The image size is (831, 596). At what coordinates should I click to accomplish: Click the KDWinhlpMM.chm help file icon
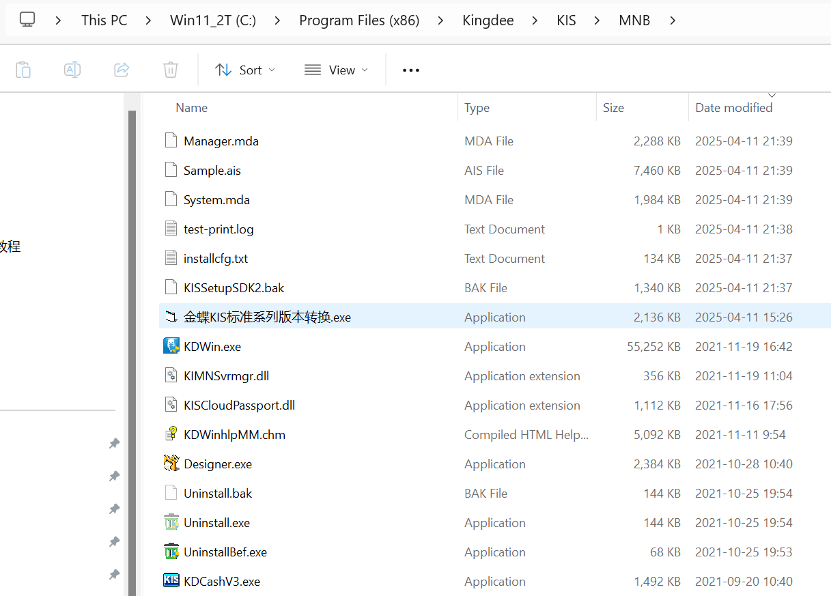tap(171, 434)
